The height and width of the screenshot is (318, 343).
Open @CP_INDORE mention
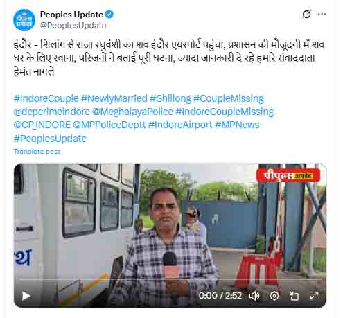click(42, 125)
